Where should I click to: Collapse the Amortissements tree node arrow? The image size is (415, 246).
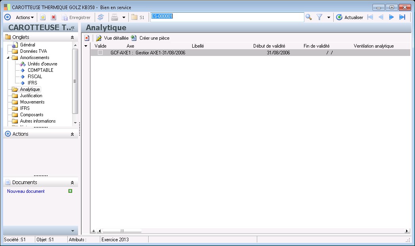pyautogui.click(x=8, y=58)
